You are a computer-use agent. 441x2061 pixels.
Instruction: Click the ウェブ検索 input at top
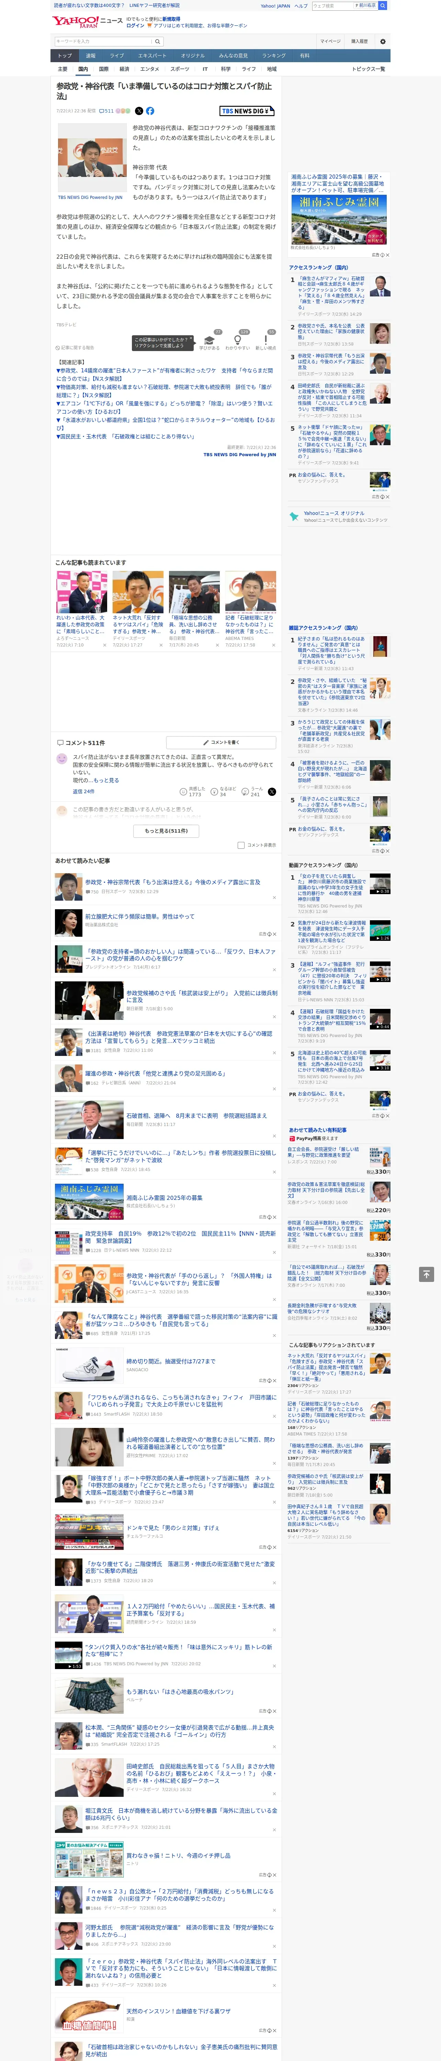332,5
